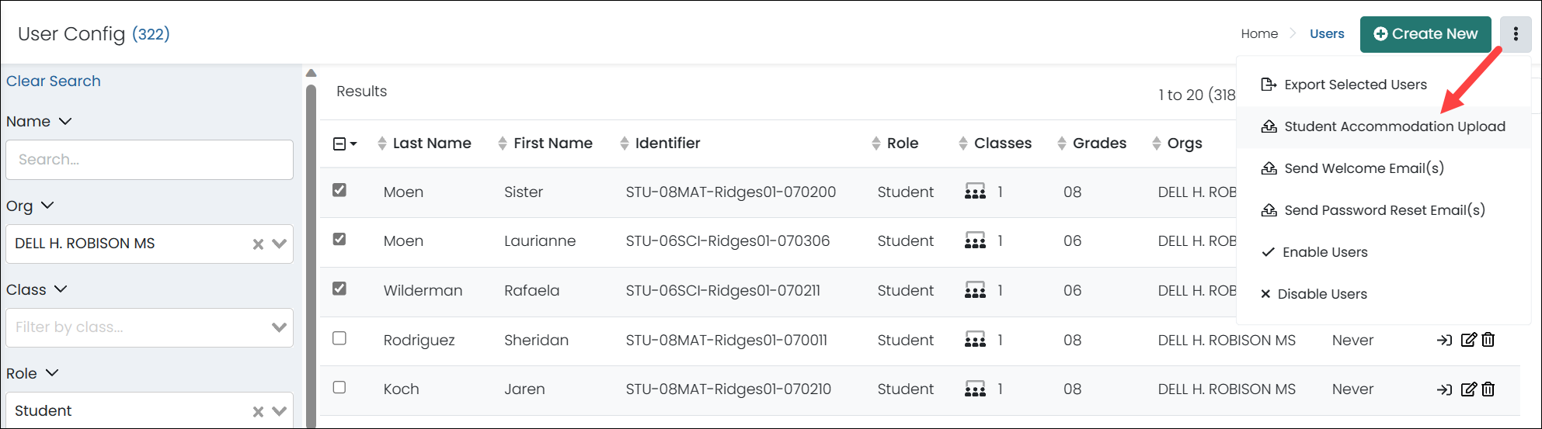Open classes icon for Sister Moen

(975, 192)
